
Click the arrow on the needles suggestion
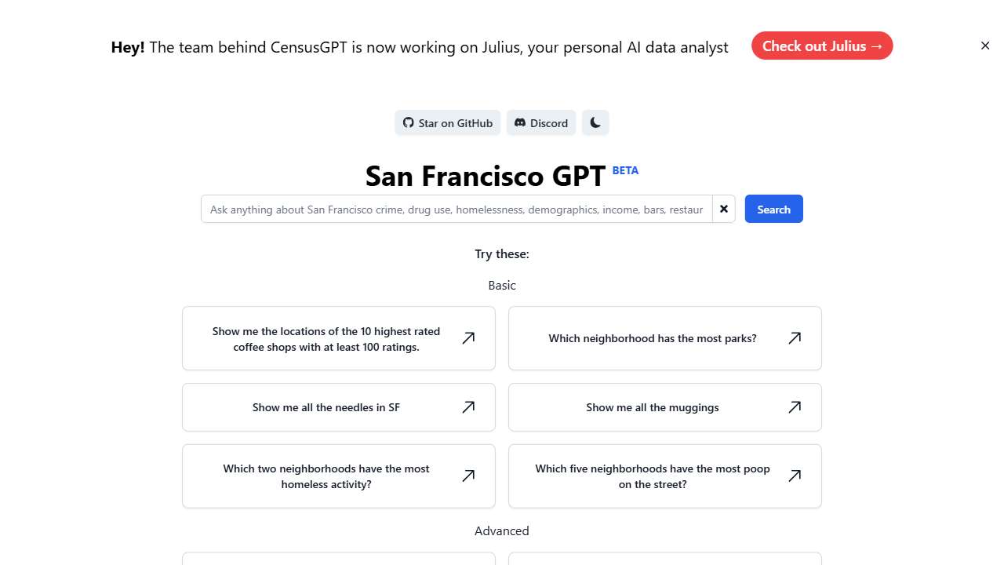[468, 407]
